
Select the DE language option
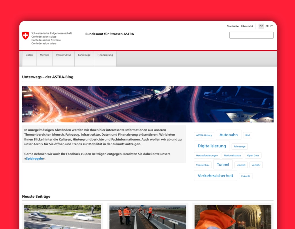pos(261,26)
